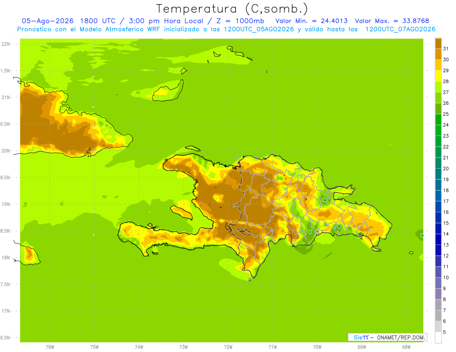Viewport: 456px width, 352px height.
Task: Click the 76W longitude label
Action: coord(50,347)
